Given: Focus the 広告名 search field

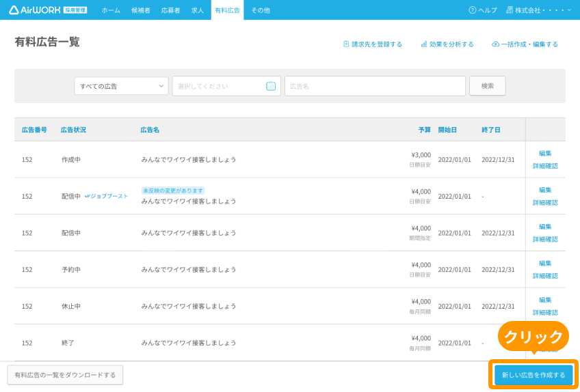Looking at the screenshot, I should (375, 86).
